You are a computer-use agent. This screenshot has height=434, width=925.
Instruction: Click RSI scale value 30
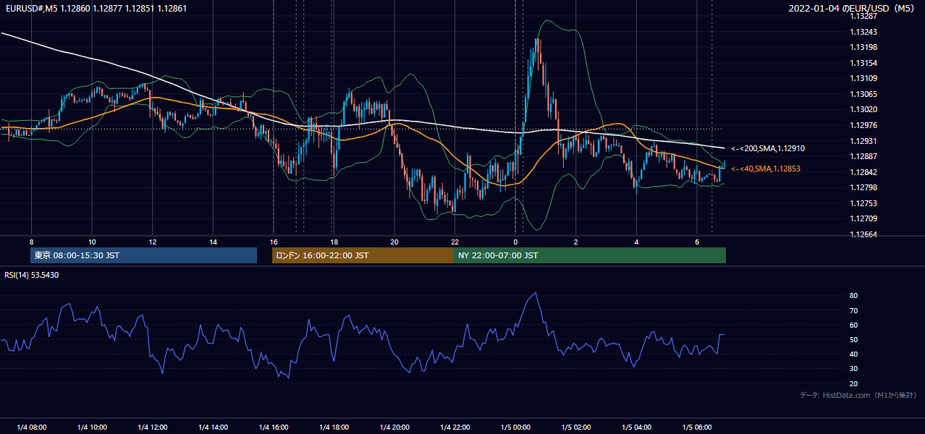pos(853,369)
